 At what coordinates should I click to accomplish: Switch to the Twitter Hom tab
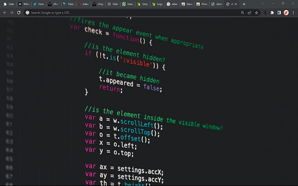(39, 4)
